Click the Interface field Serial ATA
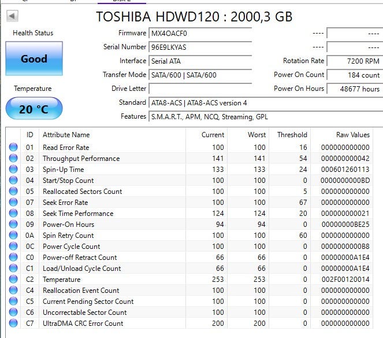This screenshot has width=383, height=338. click(x=200, y=61)
